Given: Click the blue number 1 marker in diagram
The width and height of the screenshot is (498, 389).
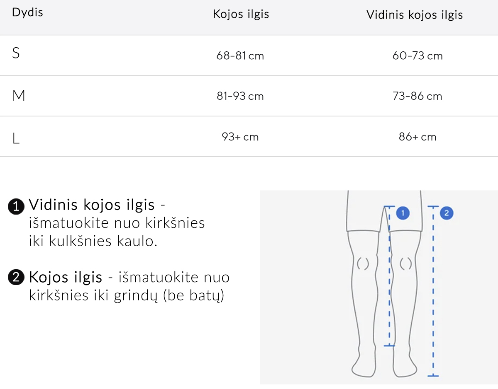Looking at the screenshot, I should pos(403,213).
